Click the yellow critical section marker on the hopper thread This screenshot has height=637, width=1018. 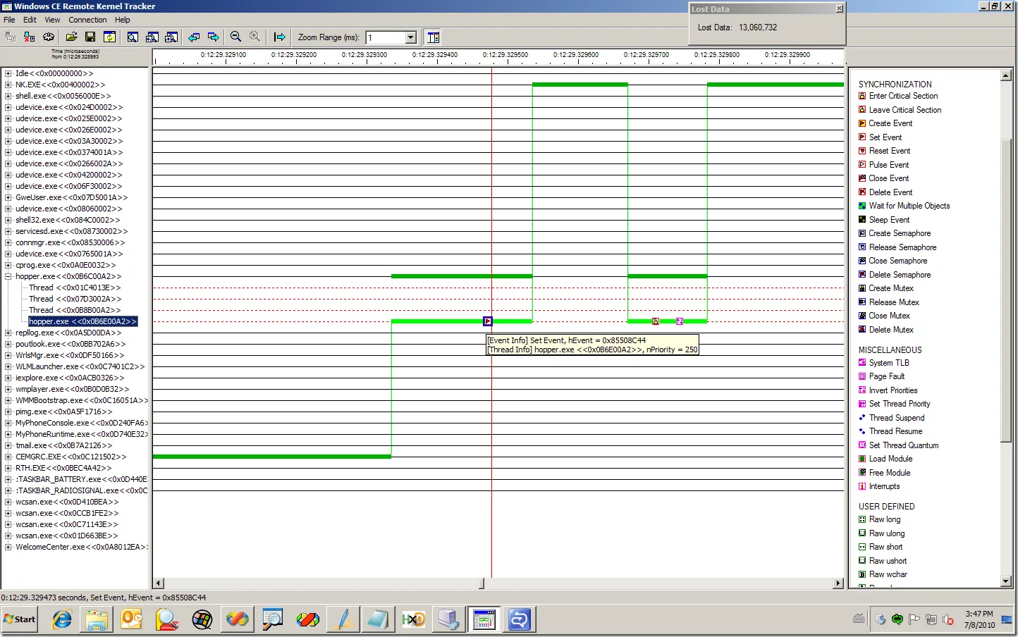(x=656, y=321)
